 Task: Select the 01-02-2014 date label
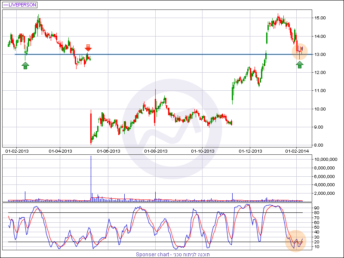pyautogui.click(x=297, y=151)
